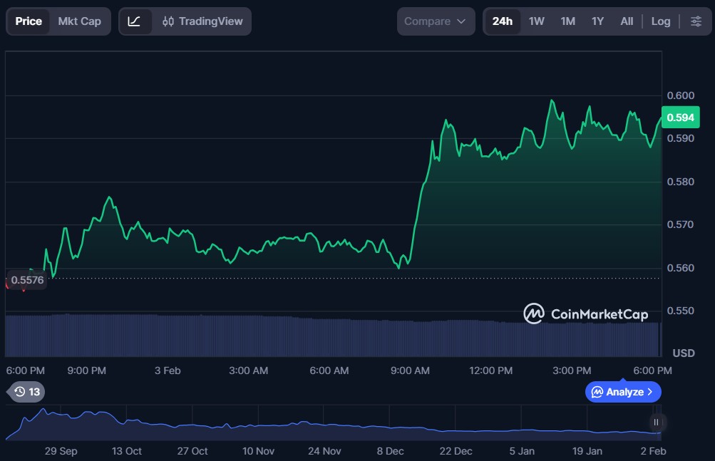Expand the Compare dropdown
The height and width of the screenshot is (461, 715).
click(436, 21)
